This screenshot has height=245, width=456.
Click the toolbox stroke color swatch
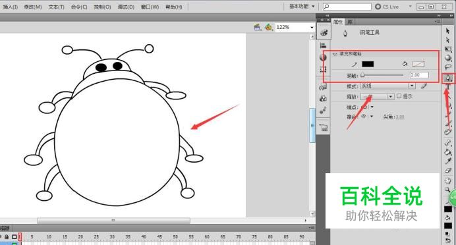coord(448,209)
